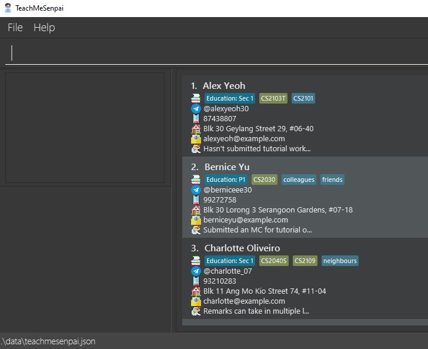
Task: Click the handle @charlotte_07
Action: pyautogui.click(x=228, y=271)
